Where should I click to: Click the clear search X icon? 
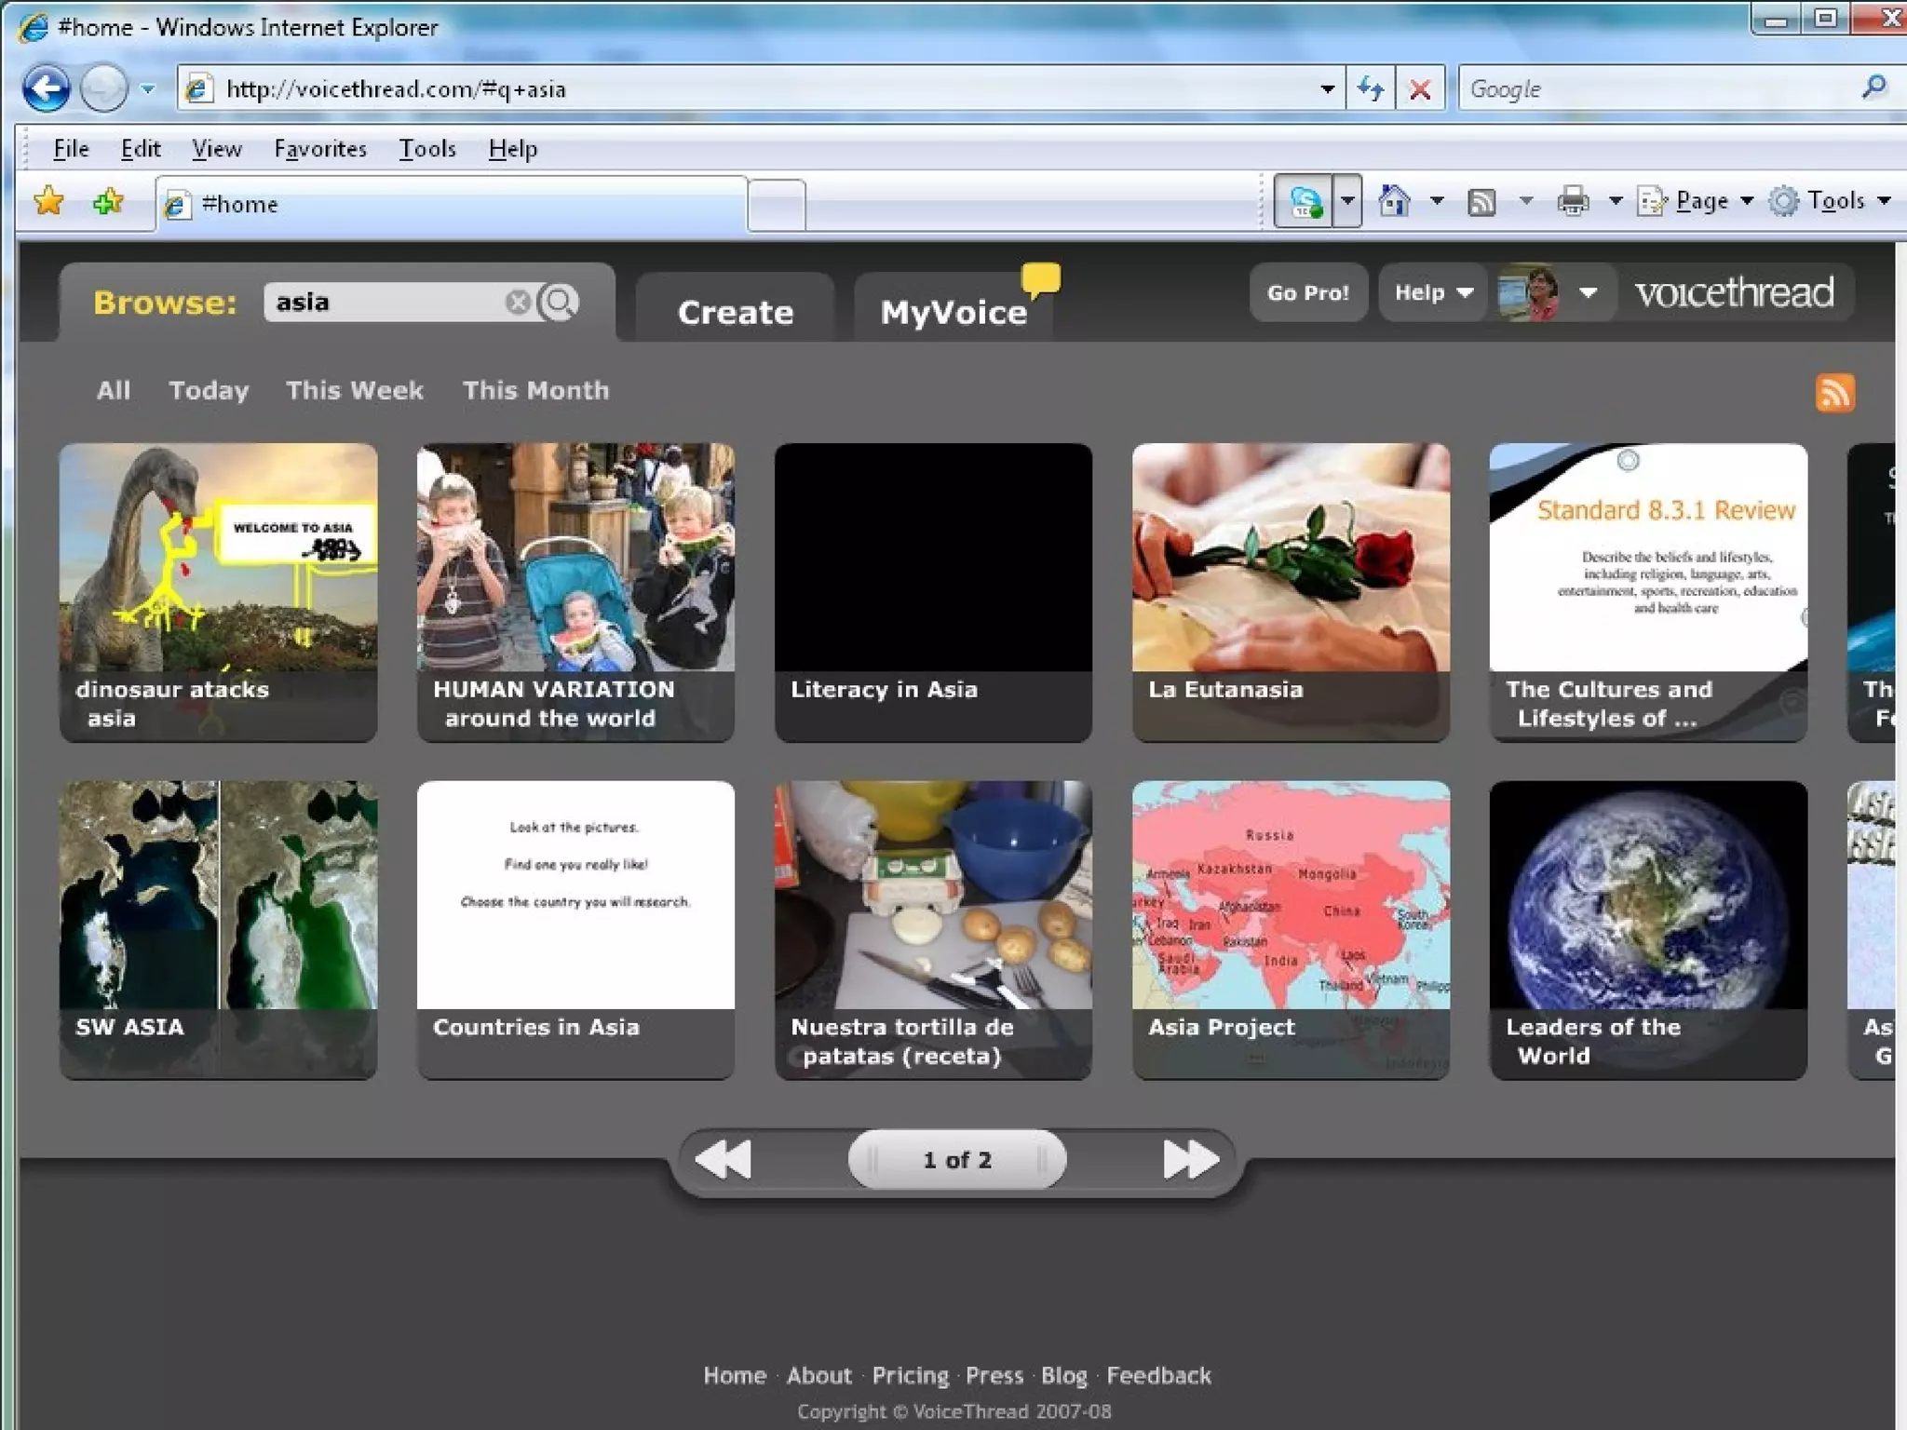click(518, 302)
